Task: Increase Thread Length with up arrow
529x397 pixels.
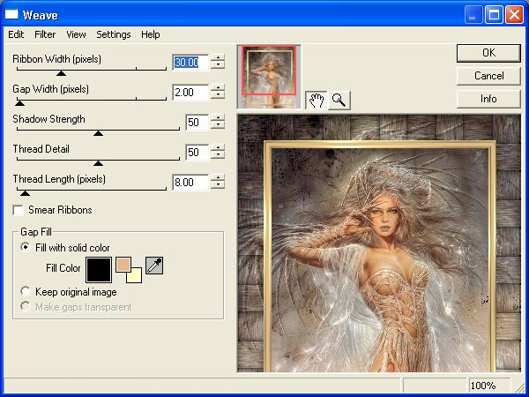Action: 218,178
